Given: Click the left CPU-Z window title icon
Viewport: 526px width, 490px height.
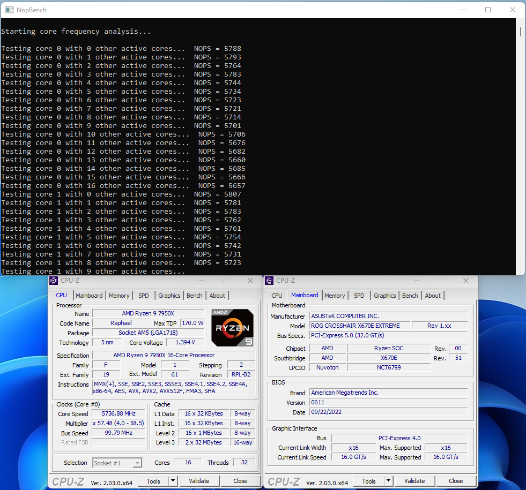Looking at the screenshot, I should tap(54, 281).
